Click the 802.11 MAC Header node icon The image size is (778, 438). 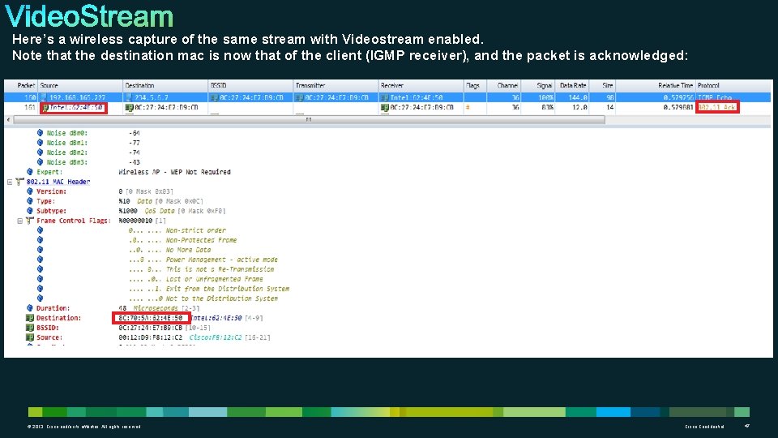click(x=19, y=182)
